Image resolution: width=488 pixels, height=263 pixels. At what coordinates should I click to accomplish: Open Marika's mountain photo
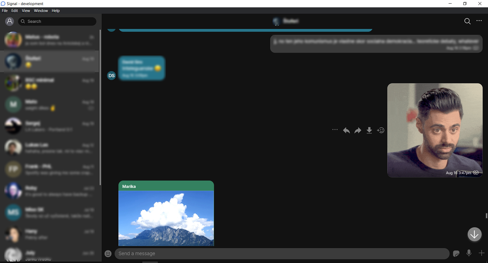click(x=166, y=218)
